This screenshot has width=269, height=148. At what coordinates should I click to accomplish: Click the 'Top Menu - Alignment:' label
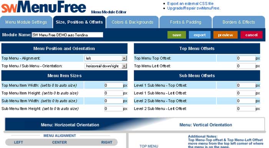pyautogui.click(x=21, y=58)
